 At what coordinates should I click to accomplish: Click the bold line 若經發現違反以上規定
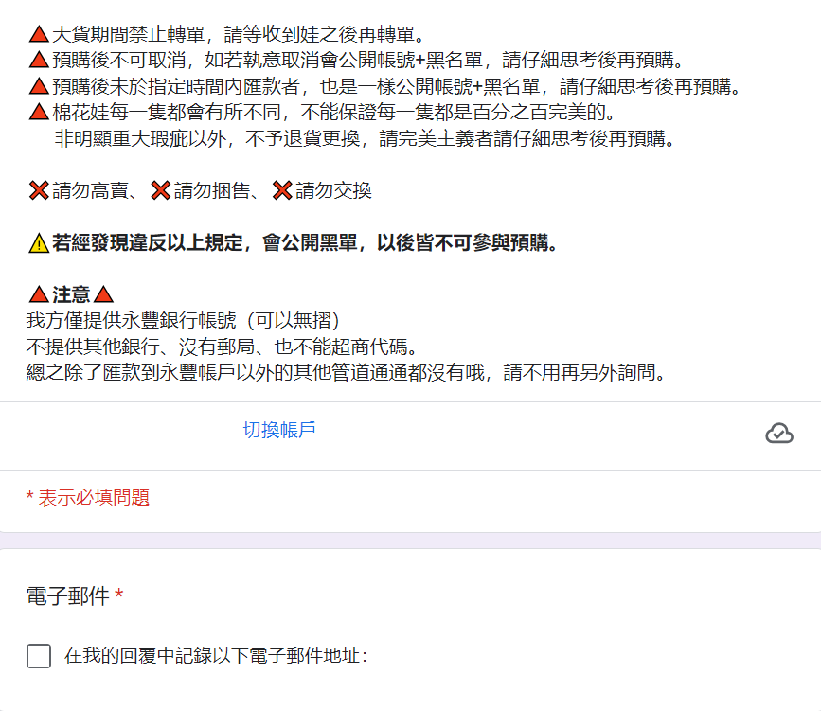click(305, 243)
